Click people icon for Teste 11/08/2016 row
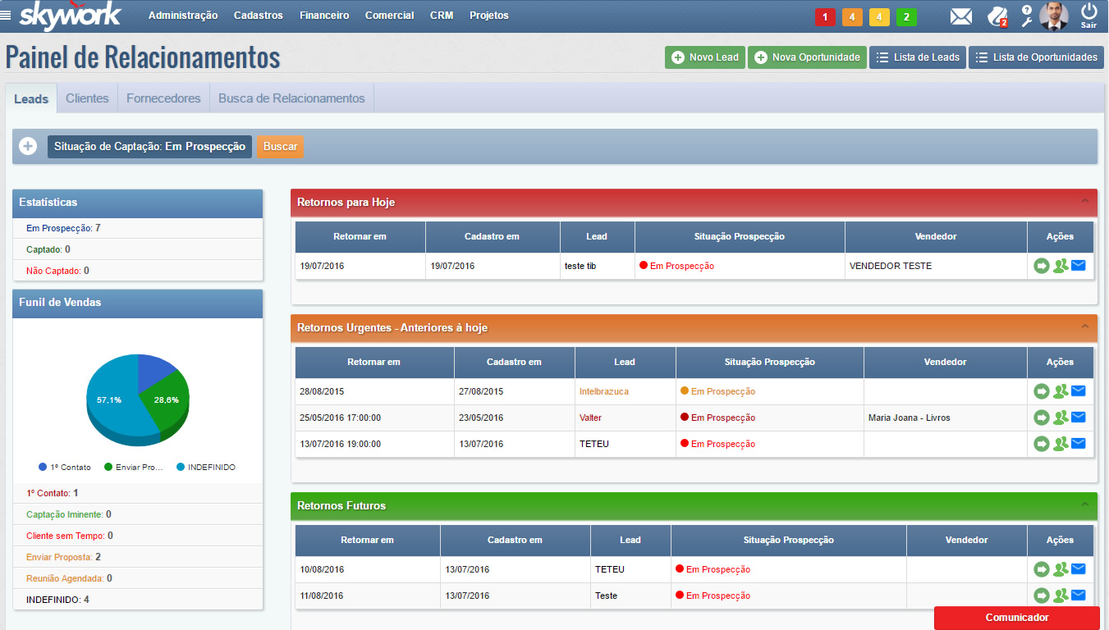Screen dimensions: 1109x630 click(1061, 596)
